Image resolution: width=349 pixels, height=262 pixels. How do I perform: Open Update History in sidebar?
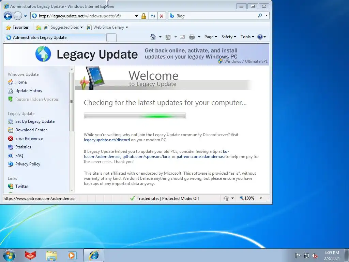pos(29,91)
